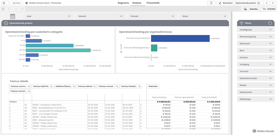
Task: Click the Opslaan button
Action: click(x=16, y=3)
